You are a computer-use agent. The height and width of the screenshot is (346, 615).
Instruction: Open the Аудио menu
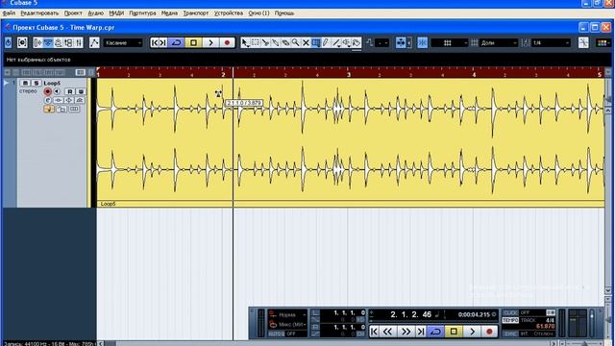point(96,12)
